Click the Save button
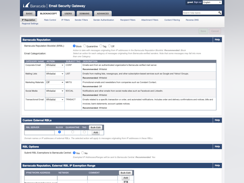This screenshot has height=183, width=244. click(x=203, y=31)
